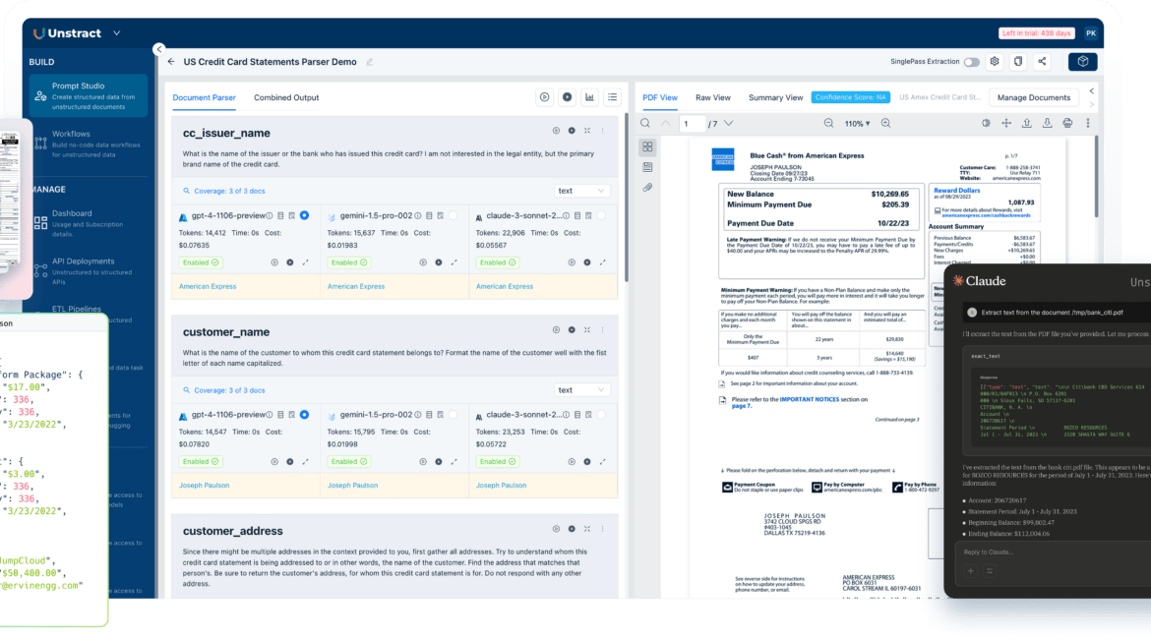
Task: Open the Raw View tab
Action: click(x=712, y=97)
